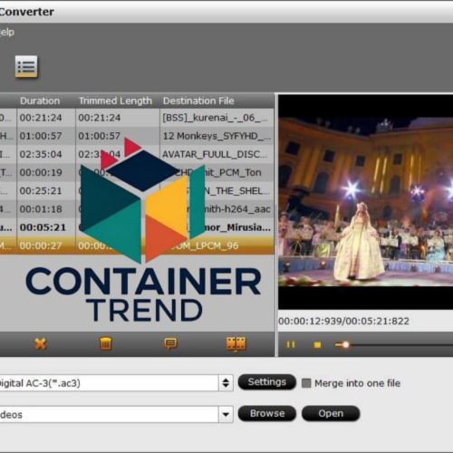Click trimmed length 01:00:57 cell
The height and width of the screenshot is (453, 453).
[100, 136]
